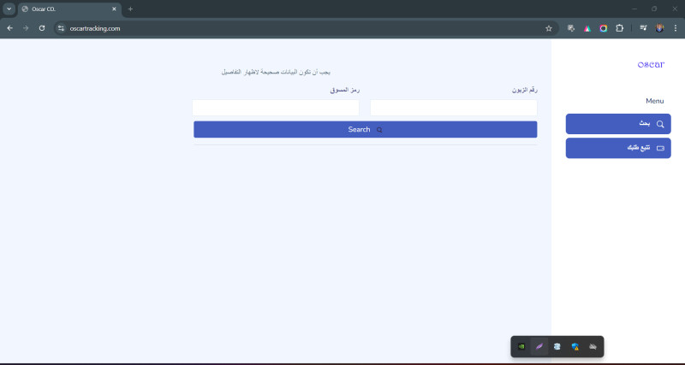Open the media controls icon in toolbar

click(x=642, y=28)
